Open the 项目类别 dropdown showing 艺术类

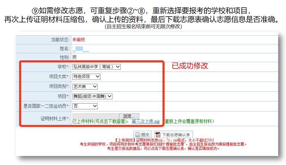pos(85,87)
